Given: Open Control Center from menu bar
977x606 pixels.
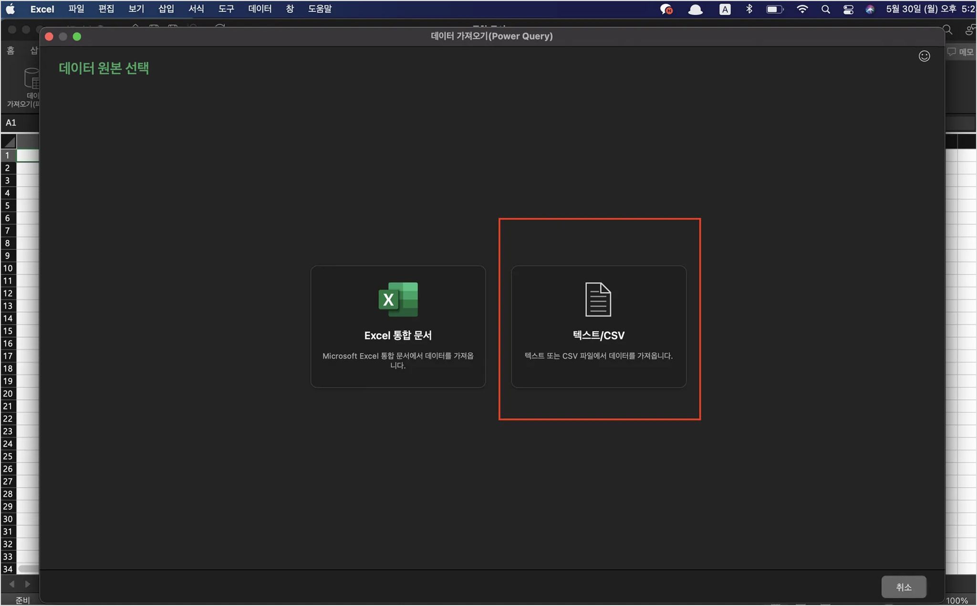Looking at the screenshot, I should pos(848,10).
